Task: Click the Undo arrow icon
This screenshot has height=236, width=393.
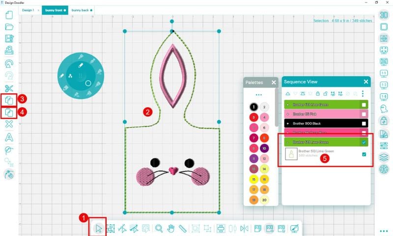Action: 9,63
